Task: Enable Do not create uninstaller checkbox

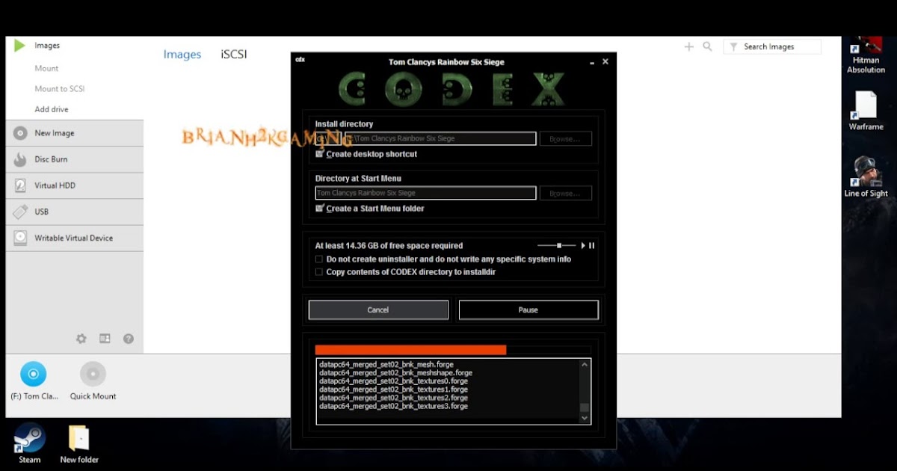Action: pyautogui.click(x=319, y=259)
